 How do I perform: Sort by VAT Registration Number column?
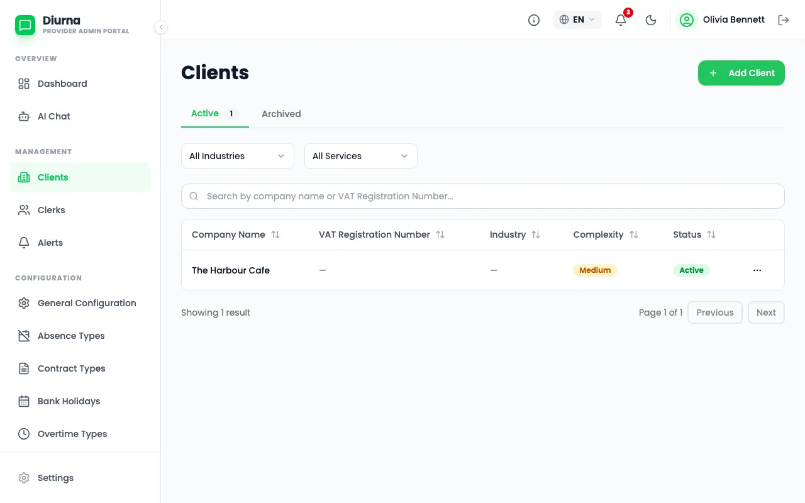(382, 235)
